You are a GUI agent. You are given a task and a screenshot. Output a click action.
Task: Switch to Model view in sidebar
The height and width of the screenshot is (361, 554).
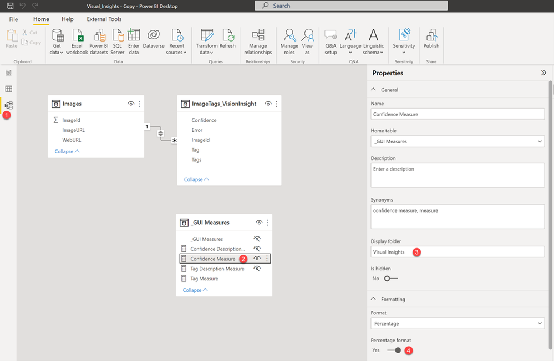coord(8,105)
